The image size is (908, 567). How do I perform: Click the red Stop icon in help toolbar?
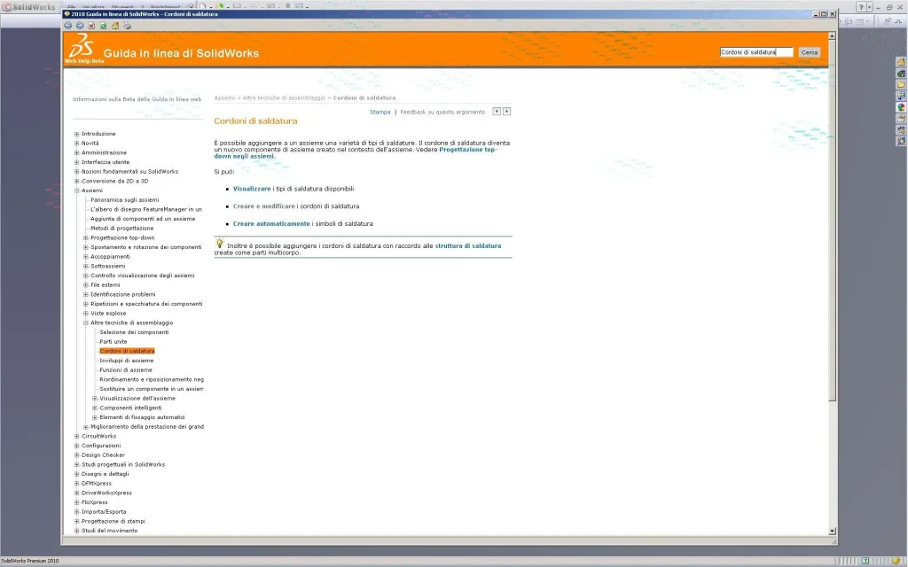tap(91, 26)
